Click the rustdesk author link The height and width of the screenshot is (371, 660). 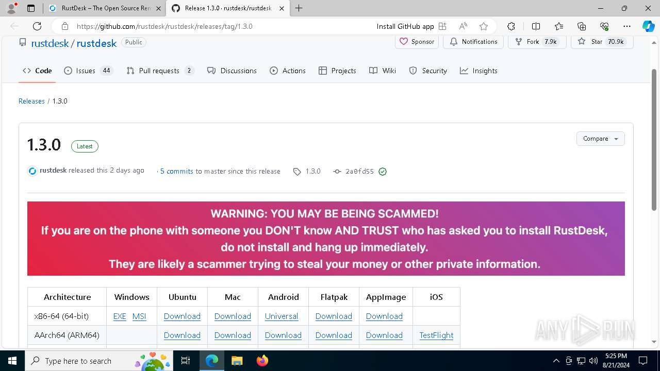53,171
